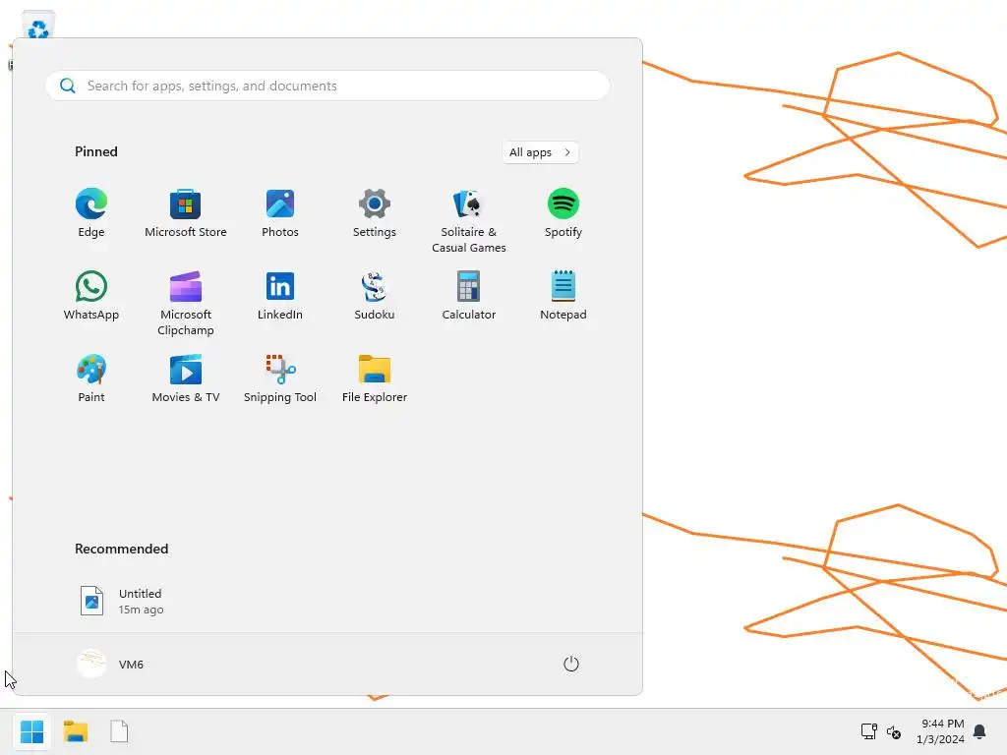Launch LinkedIn app
The image size is (1007, 755).
[x=280, y=295]
